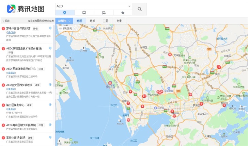The image size is (248, 146).
Task: Select the bus route mode icon
Action: pos(84,13)
